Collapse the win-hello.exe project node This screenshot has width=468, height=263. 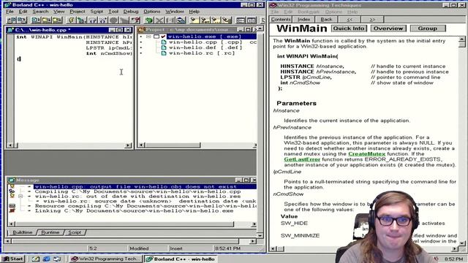pyautogui.click(x=148, y=37)
